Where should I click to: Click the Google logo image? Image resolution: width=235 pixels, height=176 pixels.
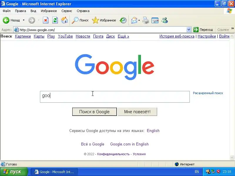point(115,67)
